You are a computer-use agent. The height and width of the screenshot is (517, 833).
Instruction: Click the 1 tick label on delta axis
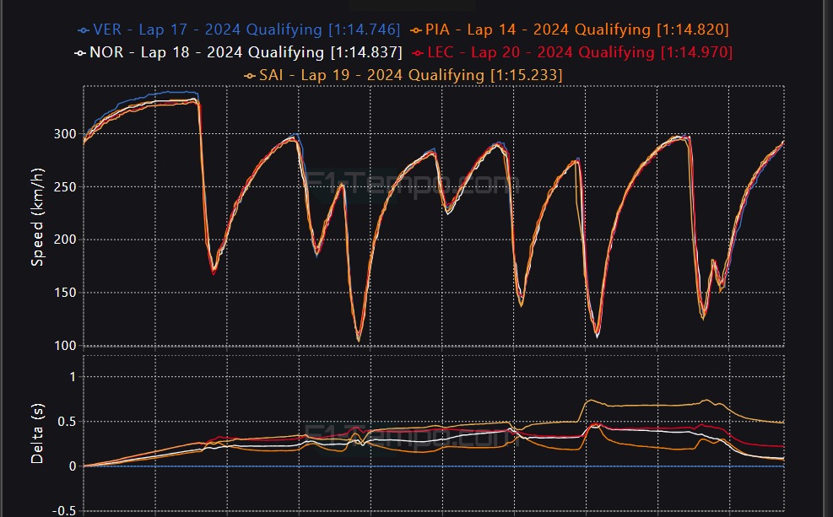tap(73, 377)
